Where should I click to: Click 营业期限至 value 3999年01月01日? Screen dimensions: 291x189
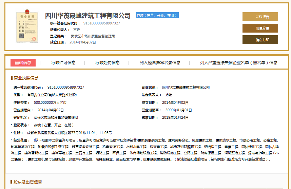[x=179, y=110]
